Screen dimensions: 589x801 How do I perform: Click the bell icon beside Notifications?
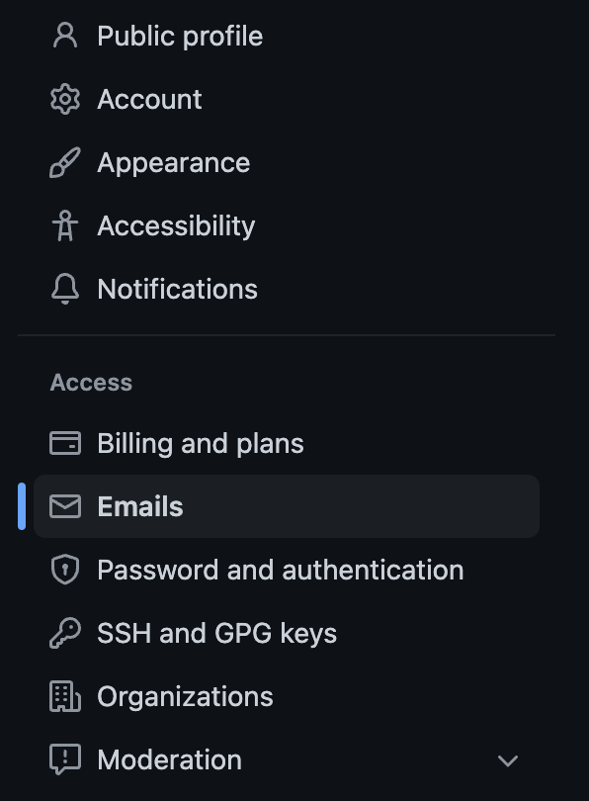(x=65, y=289)
